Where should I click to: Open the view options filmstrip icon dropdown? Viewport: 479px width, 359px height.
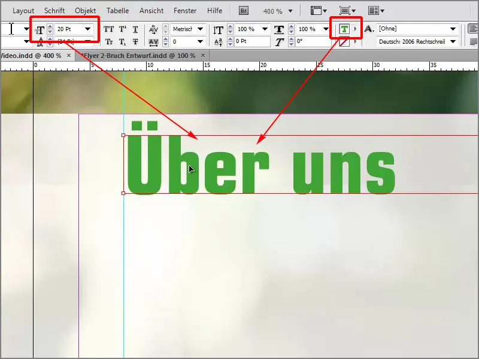319,11
